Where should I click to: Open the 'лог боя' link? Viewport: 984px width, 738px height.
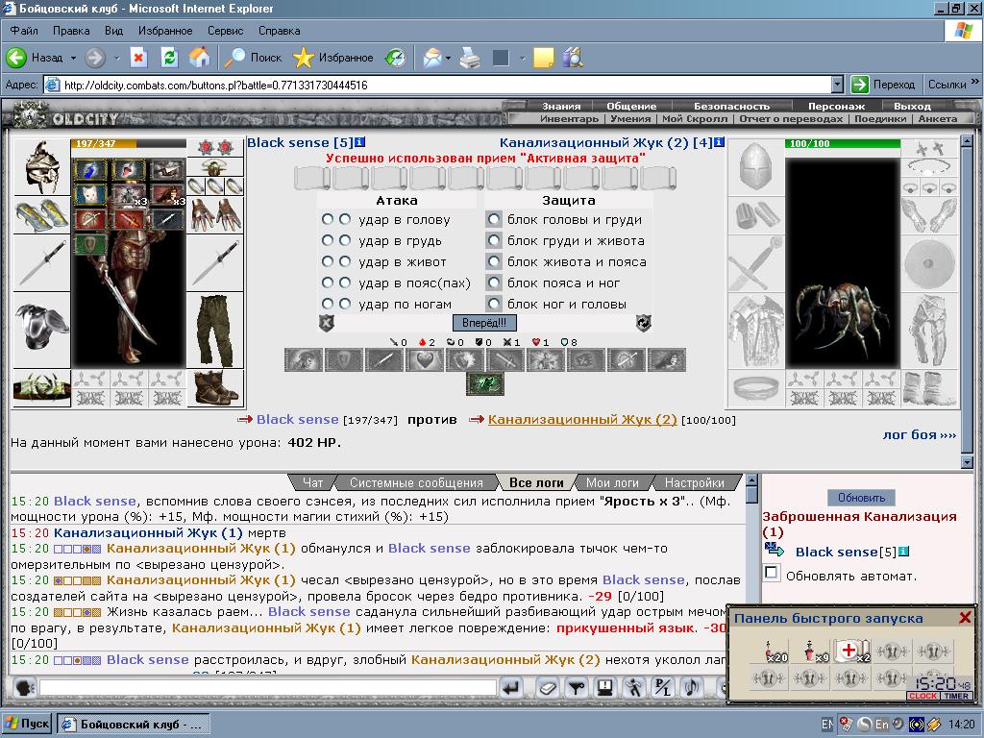[920, 435]
